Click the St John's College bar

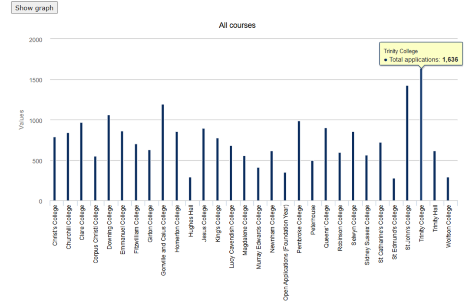coord(407,143)
